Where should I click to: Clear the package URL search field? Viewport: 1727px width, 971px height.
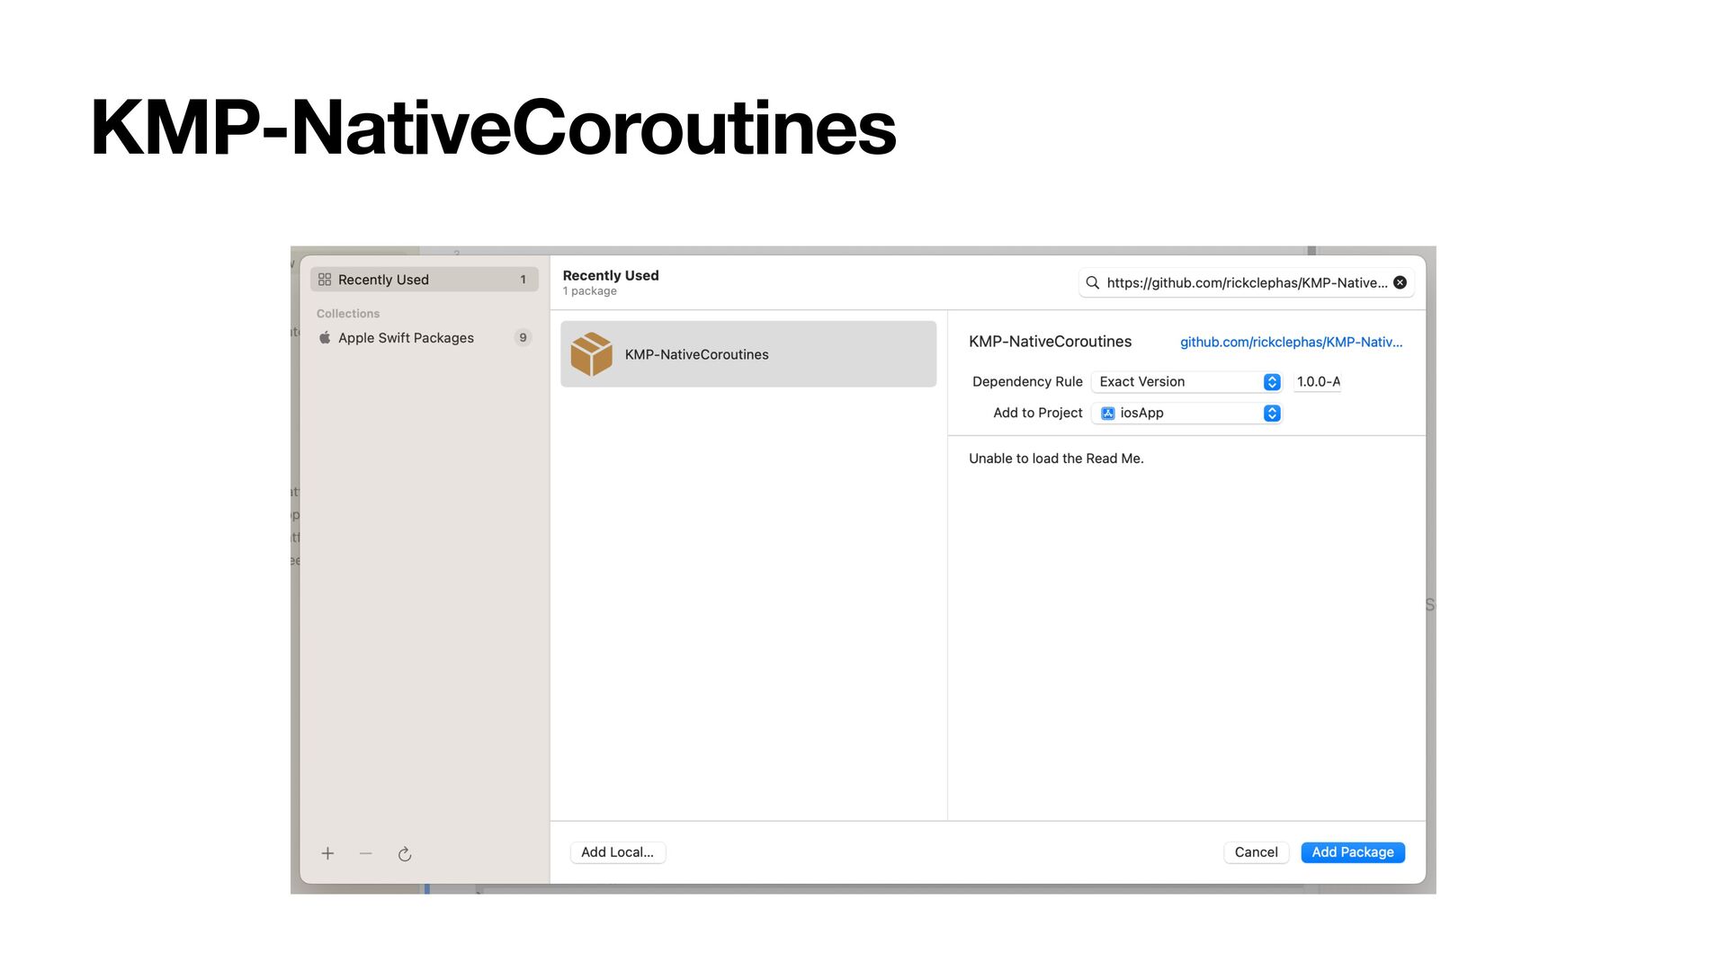tap(1400, 282)
